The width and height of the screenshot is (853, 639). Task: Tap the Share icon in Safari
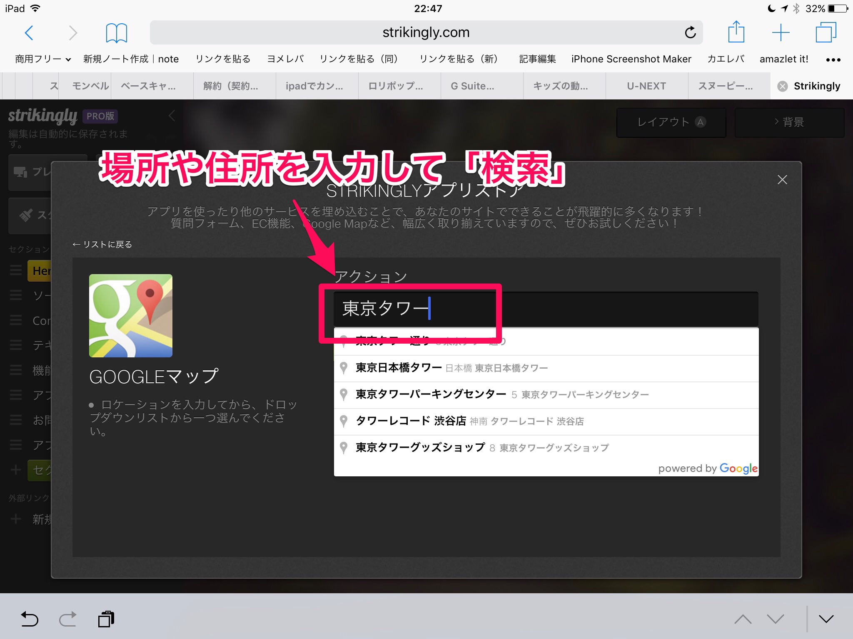[736, 32]
